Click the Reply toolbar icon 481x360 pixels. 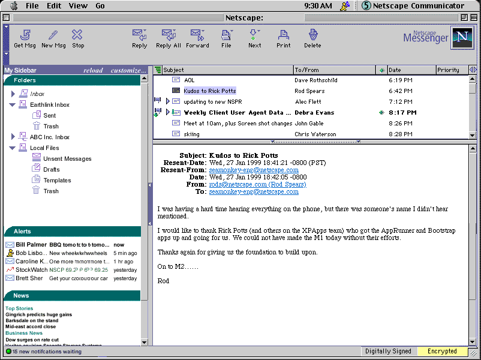pyautogui.click(x=139, y=35)
